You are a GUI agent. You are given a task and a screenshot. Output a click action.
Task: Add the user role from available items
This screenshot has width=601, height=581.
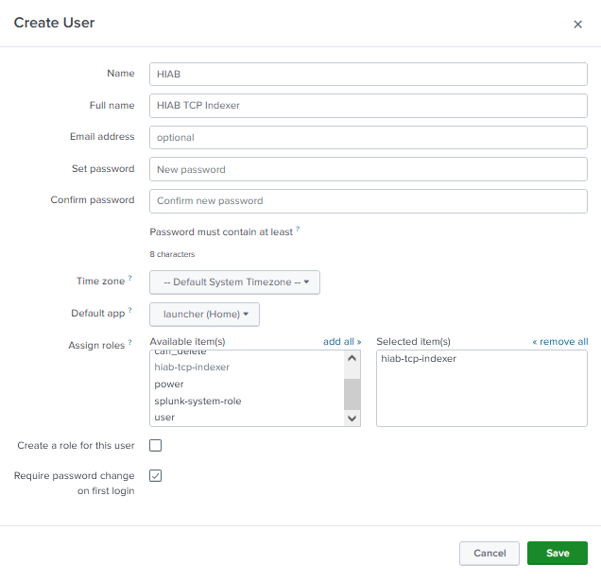tap(164, 418)
